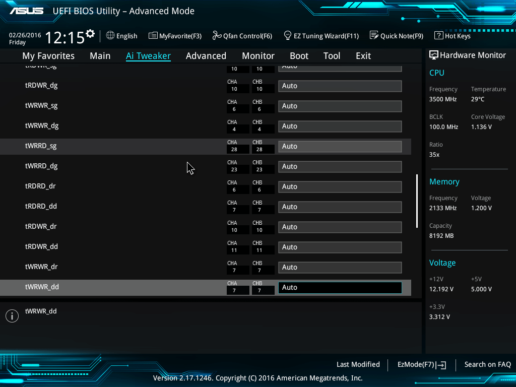This screenshot has width=516, height=387.
Task: Switch to the Advanced tab
Action: pos(206,56)
